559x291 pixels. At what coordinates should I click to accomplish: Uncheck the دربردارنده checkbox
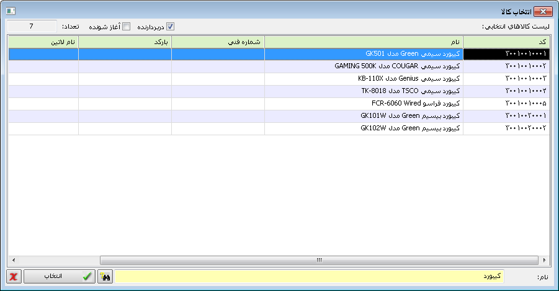point(171,27)
